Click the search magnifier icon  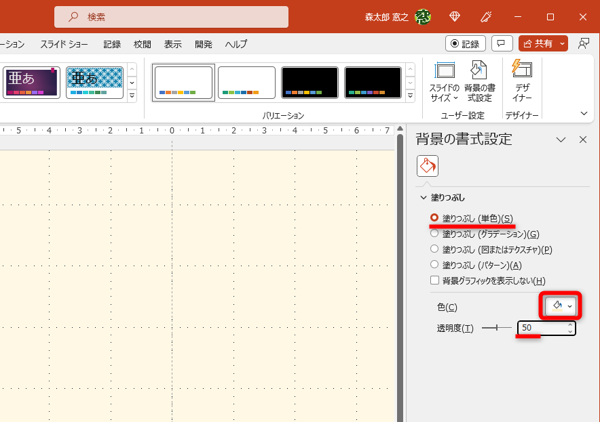(72, 16)
